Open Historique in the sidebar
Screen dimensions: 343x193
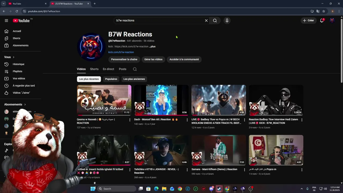tap(21, 64)
